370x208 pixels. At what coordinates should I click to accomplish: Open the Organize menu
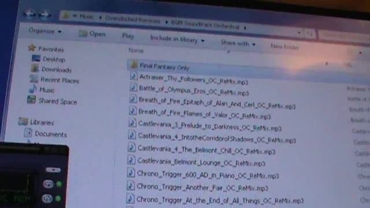[x=45, y=31]
